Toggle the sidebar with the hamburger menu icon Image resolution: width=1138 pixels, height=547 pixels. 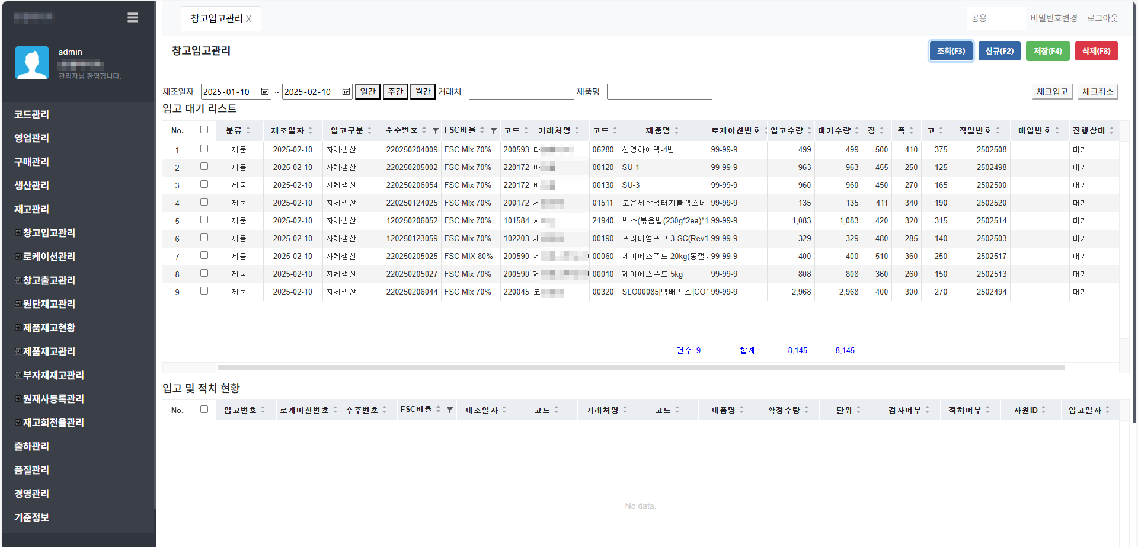click(x=133, y=18)
